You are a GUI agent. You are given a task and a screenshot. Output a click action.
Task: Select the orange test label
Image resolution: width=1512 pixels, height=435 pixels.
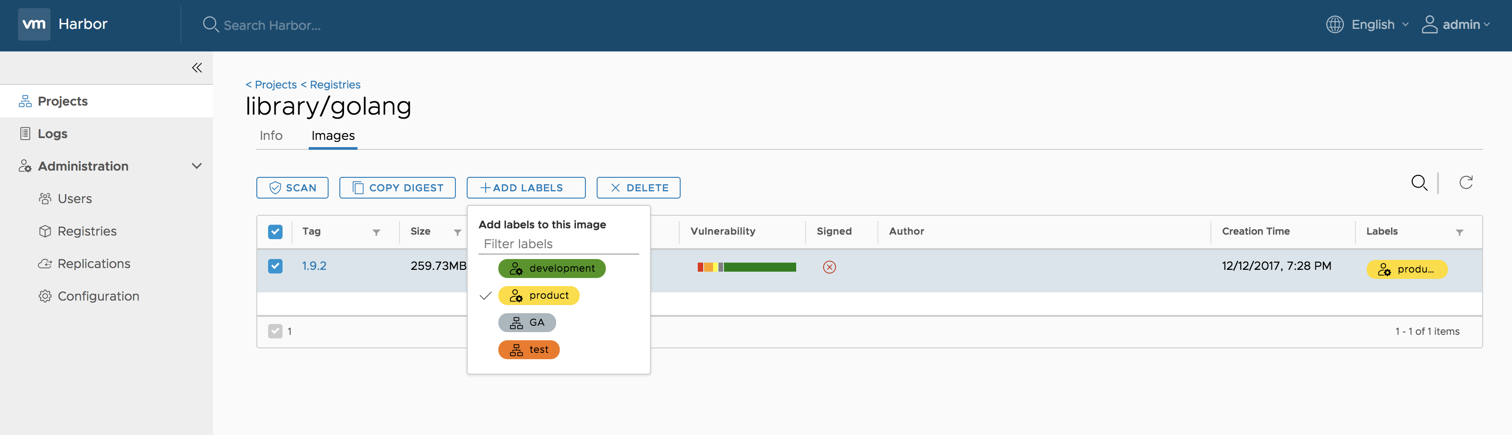point(529,350)
